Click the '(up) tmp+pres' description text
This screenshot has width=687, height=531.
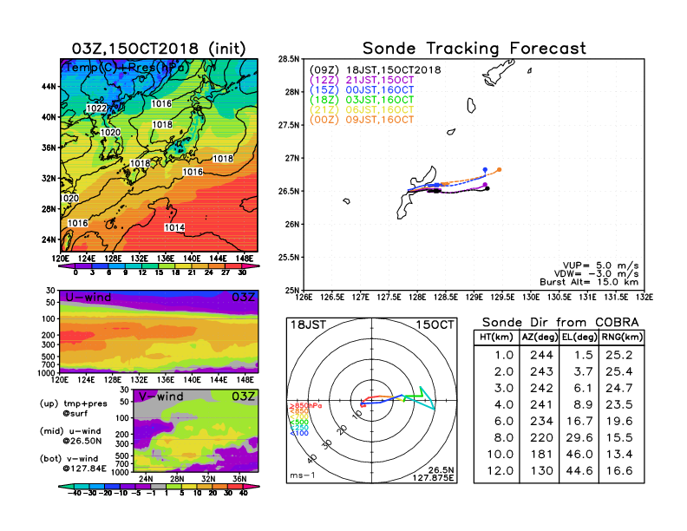73,403
